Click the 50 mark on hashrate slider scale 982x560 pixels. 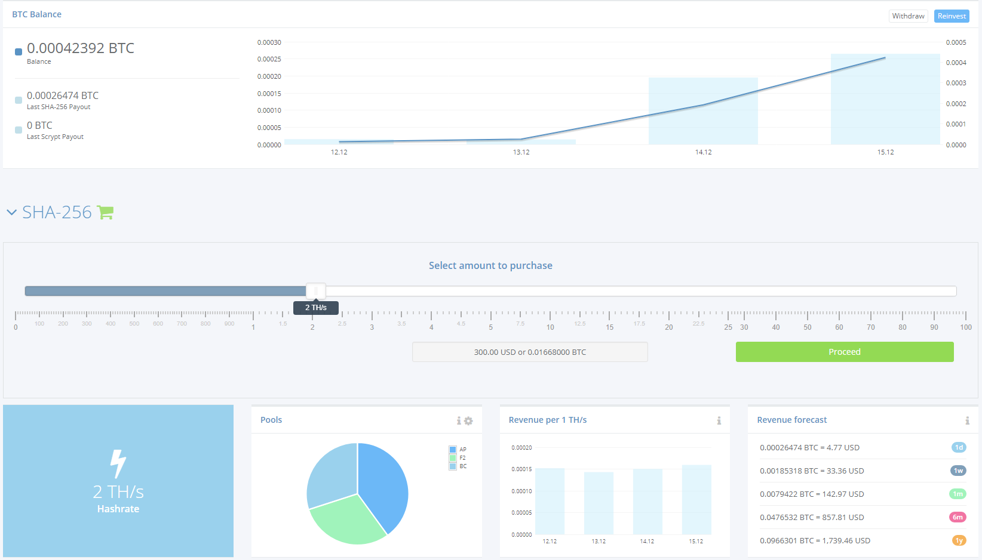click(807, 327)
